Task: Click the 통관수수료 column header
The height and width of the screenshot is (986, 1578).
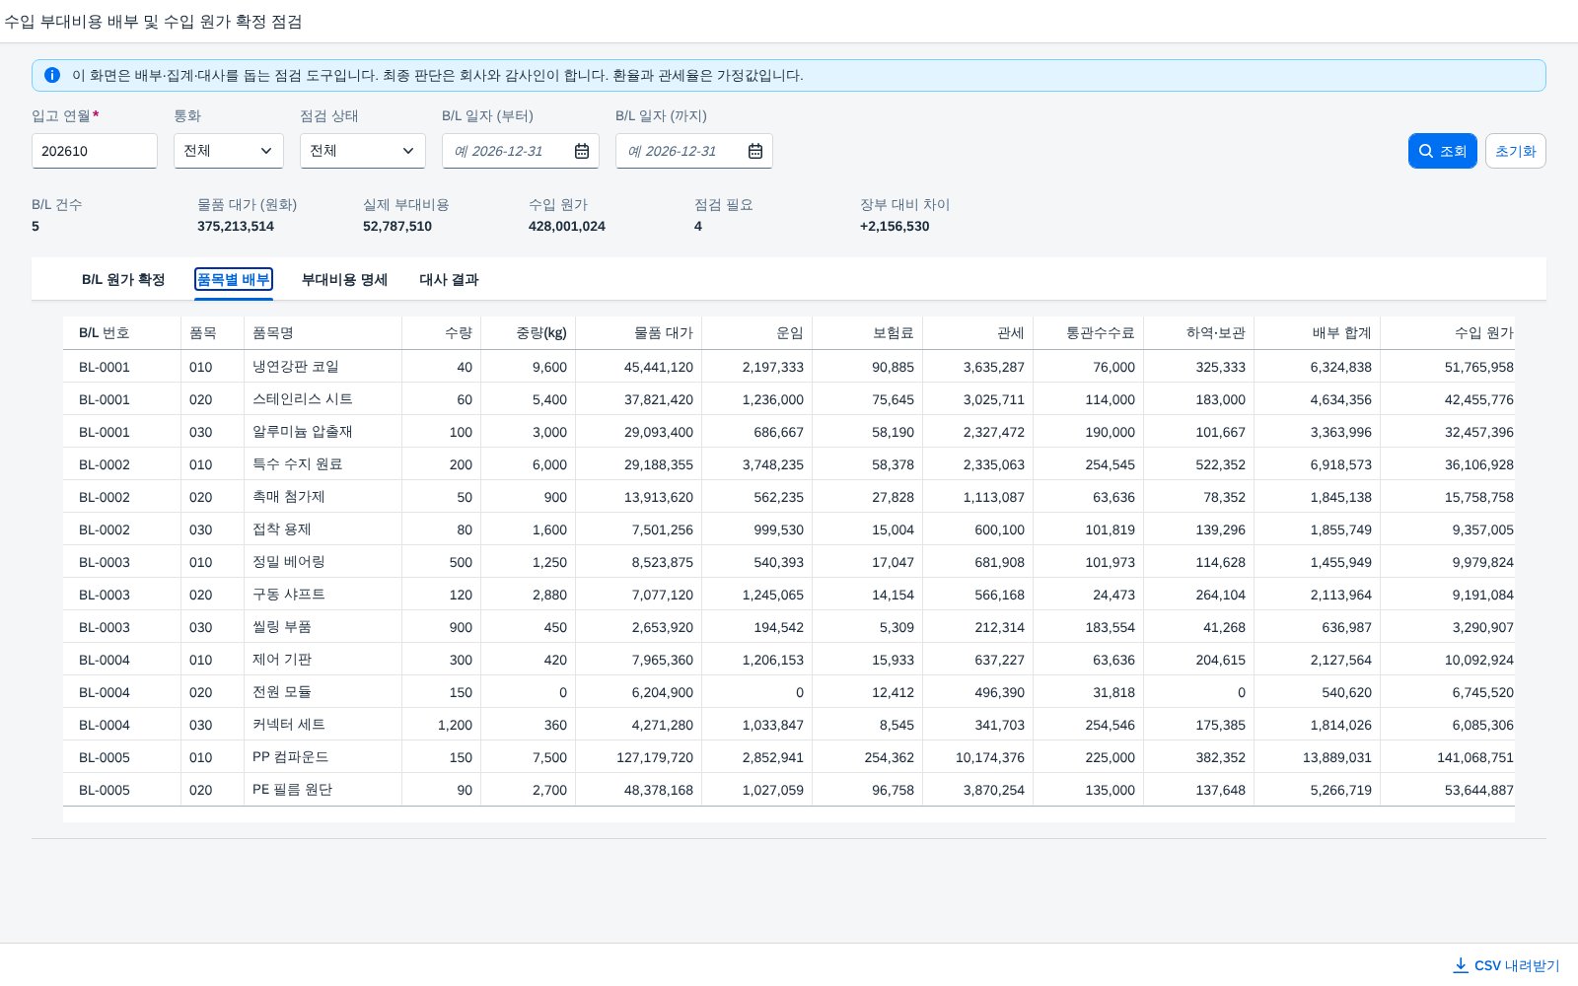Action: pos(1089,333)
